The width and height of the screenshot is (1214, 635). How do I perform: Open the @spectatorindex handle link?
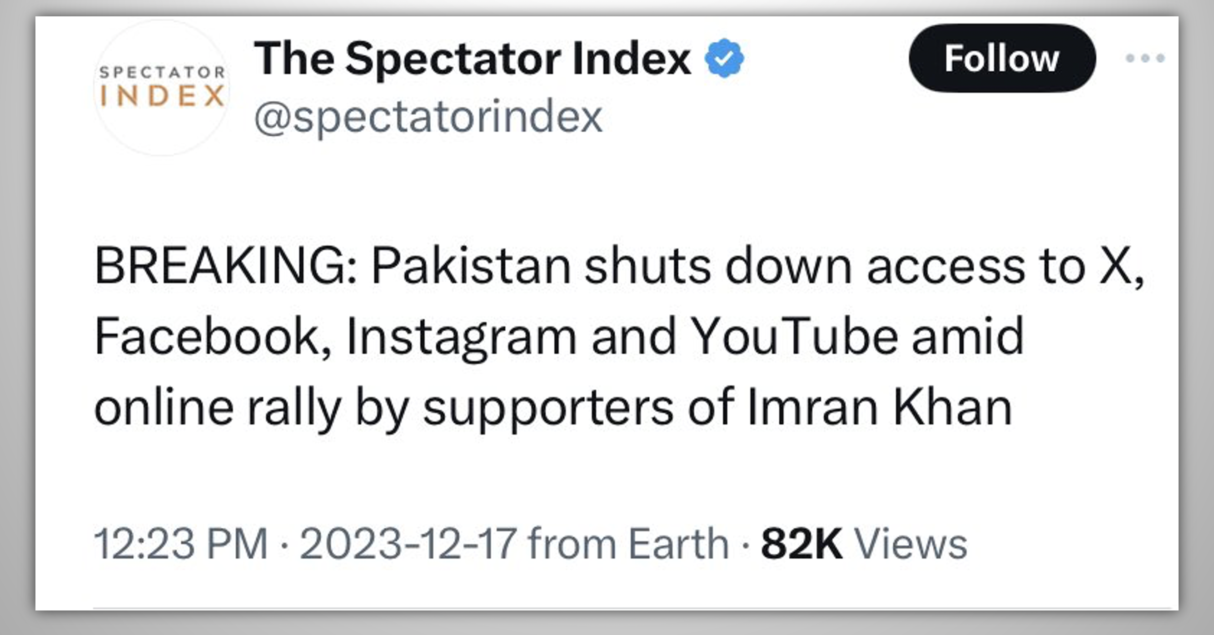428,117
